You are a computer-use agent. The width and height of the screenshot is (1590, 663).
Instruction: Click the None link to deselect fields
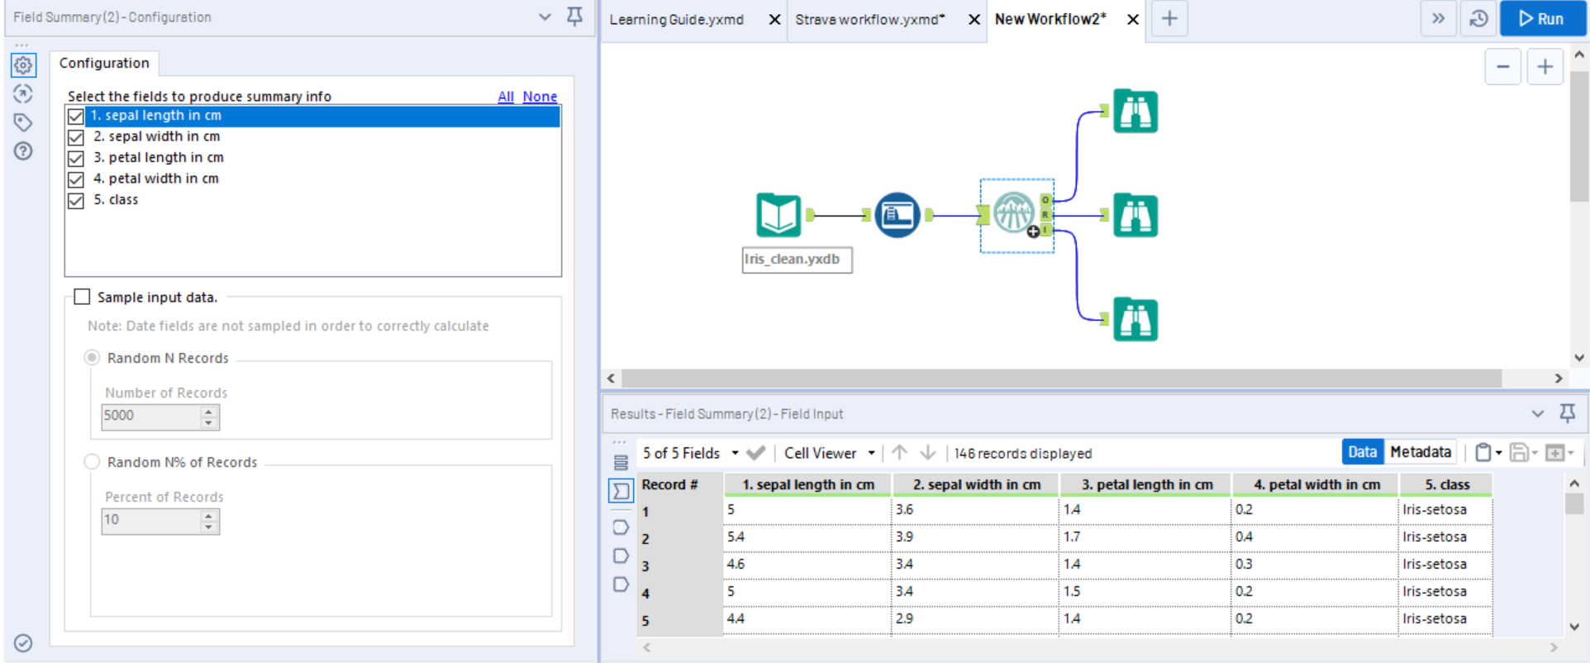(x=540, y=97)
